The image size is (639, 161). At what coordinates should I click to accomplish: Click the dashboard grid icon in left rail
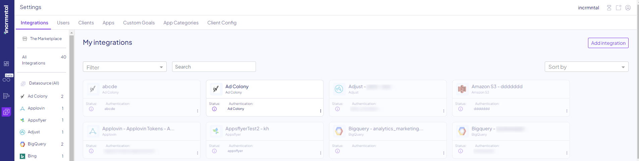(x=6, y=63)
